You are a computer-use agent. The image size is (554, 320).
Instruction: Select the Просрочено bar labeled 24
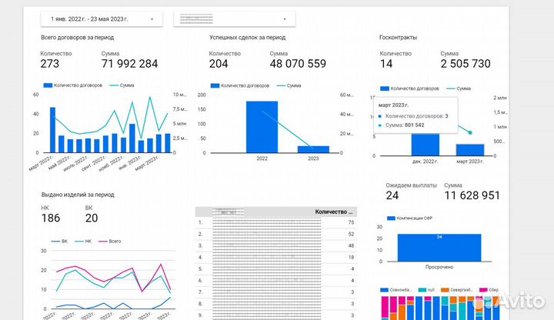coord(439,248)
